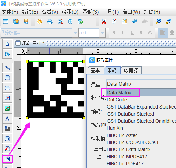This screenshot has width=176, height=168.
Task: Toggle bold text formatting
Action: (x=114, y=33)
